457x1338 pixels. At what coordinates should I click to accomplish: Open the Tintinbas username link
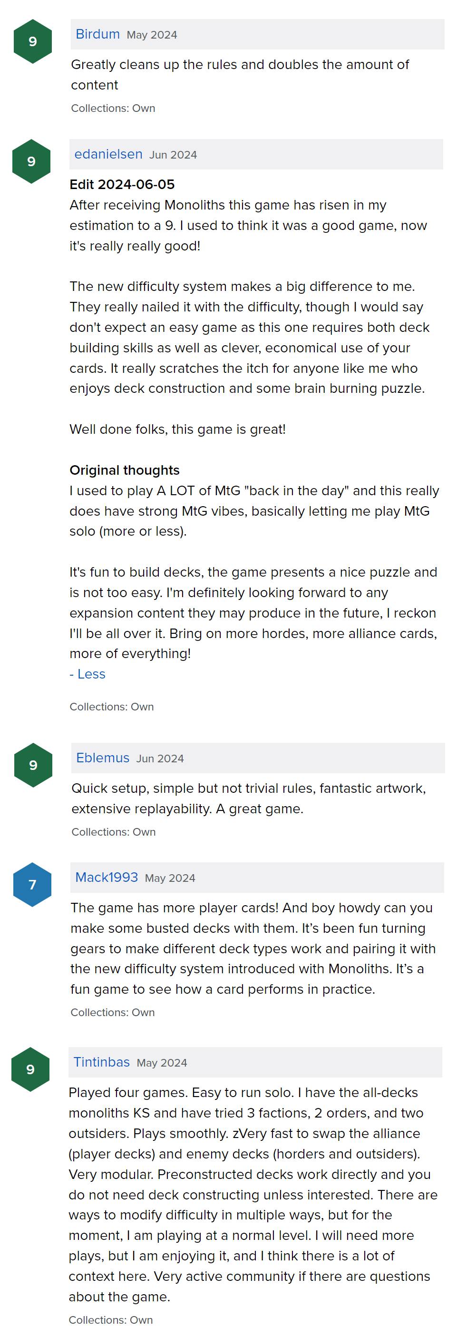tap(102, 1062)
